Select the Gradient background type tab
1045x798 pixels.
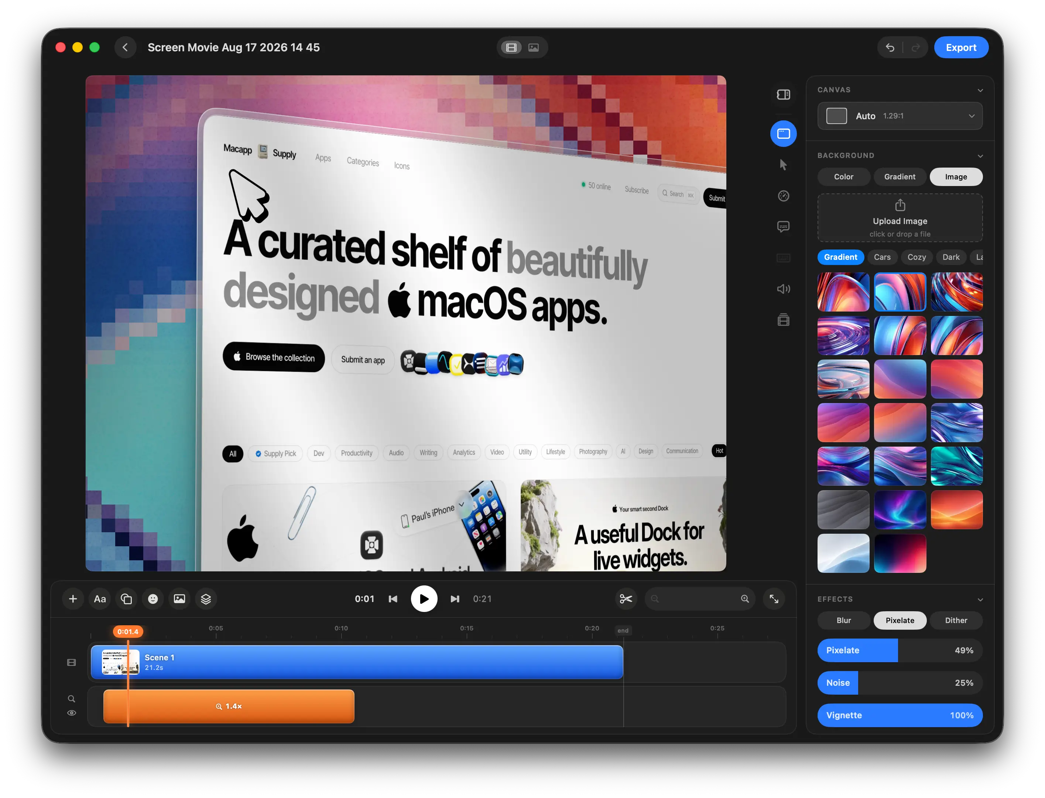click(900, 177)
